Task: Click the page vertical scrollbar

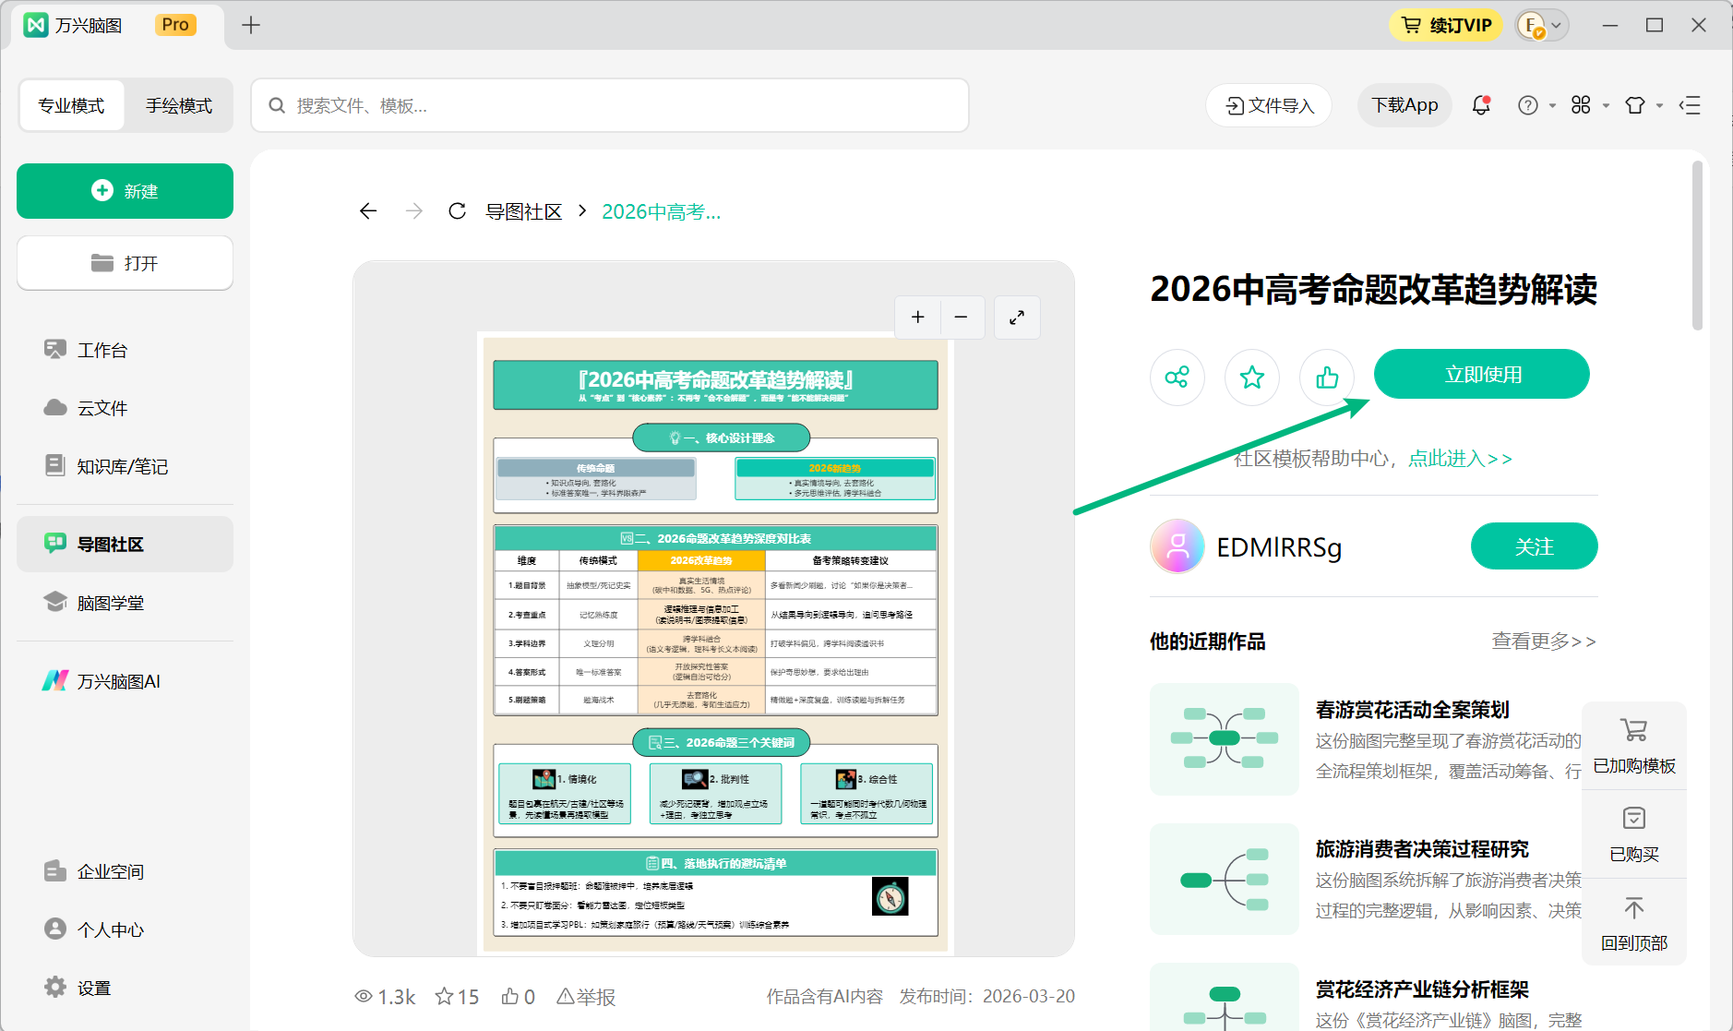Action: click(1697, 246)
